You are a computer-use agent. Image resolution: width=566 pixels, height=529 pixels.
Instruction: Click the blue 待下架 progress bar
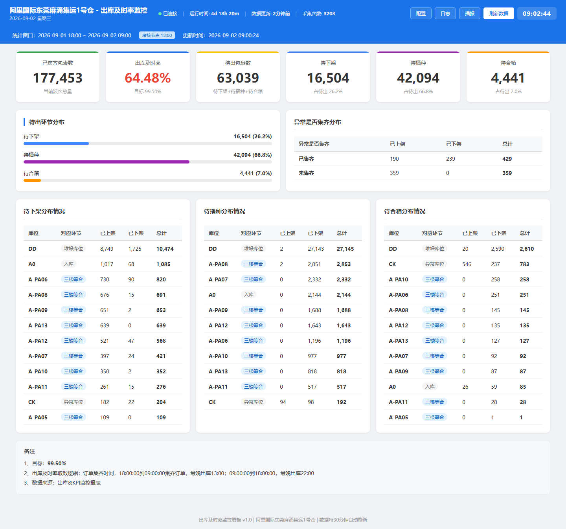[56, 143]
